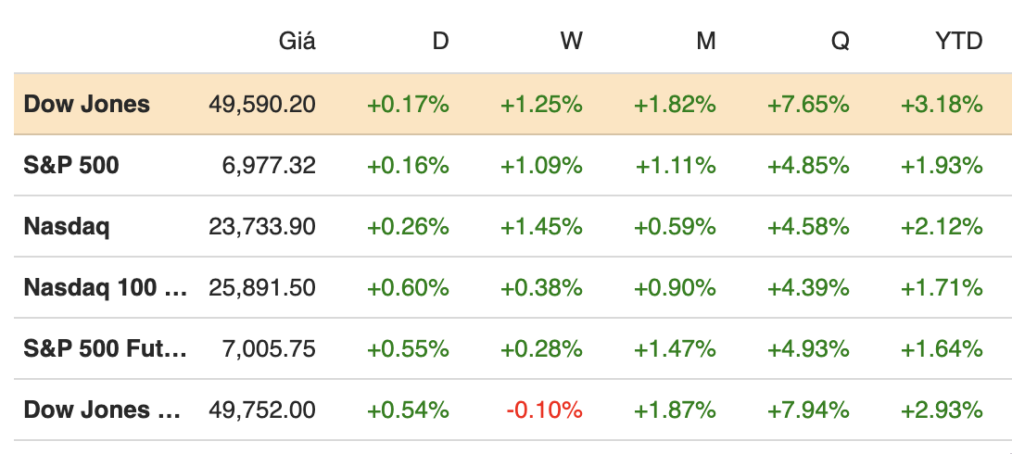Click the +7.94% quarterly change cell
Screen dimensions: 1012x454
point(808,410)
